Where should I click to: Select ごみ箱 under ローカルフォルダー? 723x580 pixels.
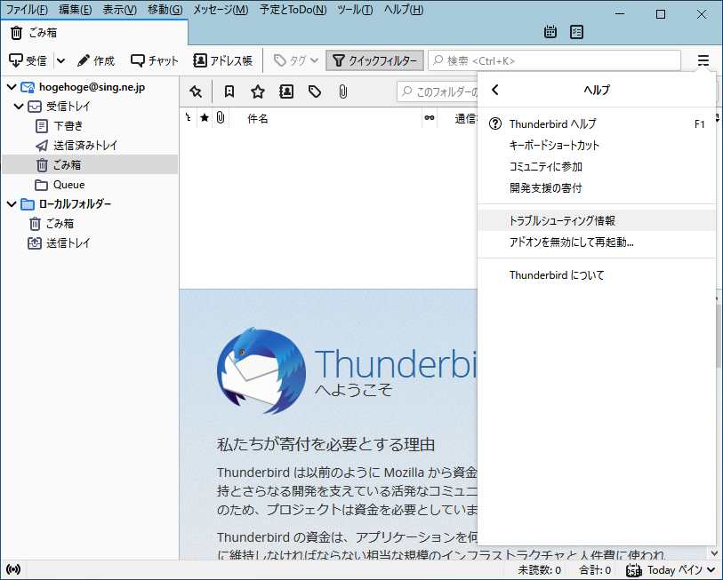(x=90, y=224)
